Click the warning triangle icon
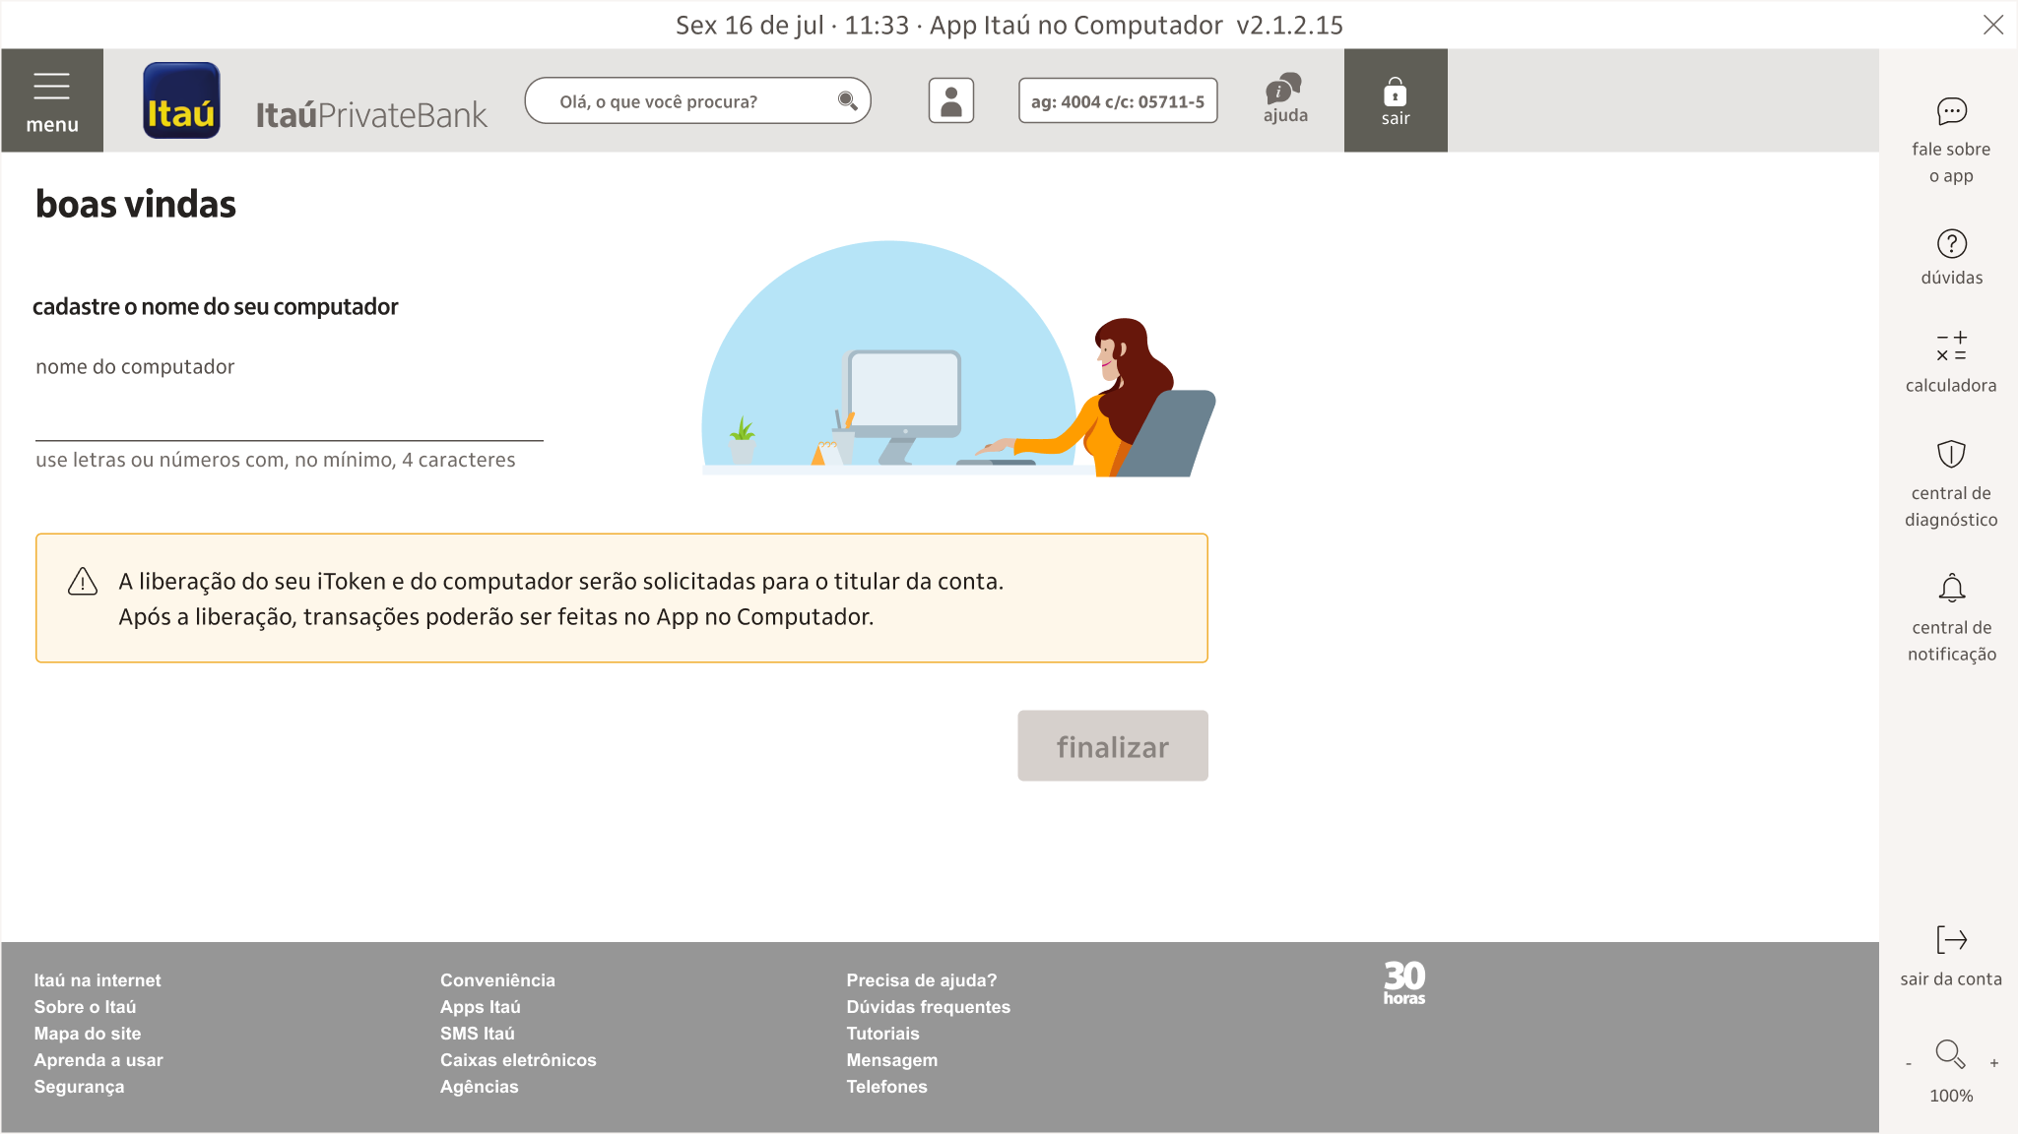This screenshot has width=2018, height=1134. pos(83,582)
